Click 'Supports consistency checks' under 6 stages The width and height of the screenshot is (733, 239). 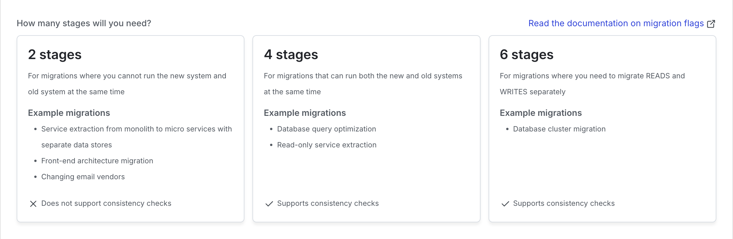[x=564, y=203]
